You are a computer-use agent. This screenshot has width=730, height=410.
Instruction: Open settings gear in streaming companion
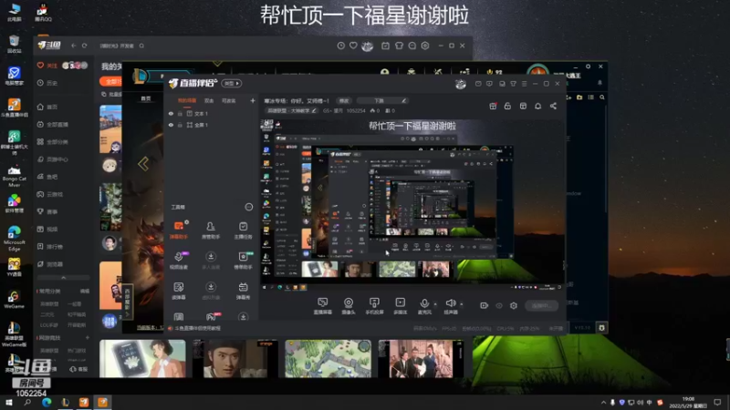coord(514,305)
